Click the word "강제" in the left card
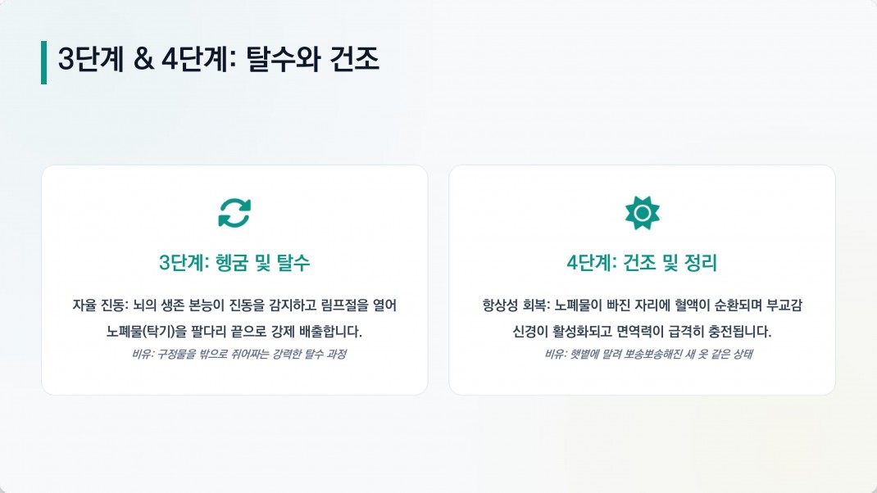The width and height of the screenshot is (877, 493). [281, 332]
